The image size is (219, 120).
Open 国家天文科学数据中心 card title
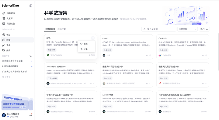[169, 67]
